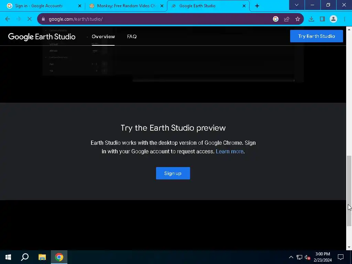352x264 pixels.
Task: Click the page vertical scrollbar thumb
Action: point(349,191)
